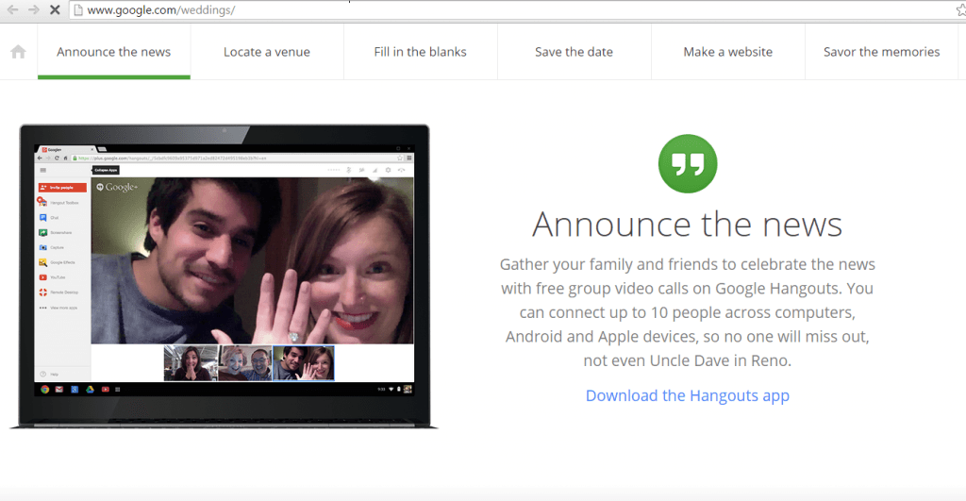The width and height of the screenshot is (966, 501).
Task: Click the laptop Hangouts video call image
Action: point(225,276)
